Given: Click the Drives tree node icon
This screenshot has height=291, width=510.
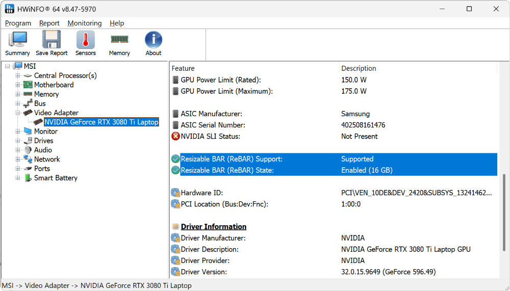Looking at the screenshot, I should (28, 141).
